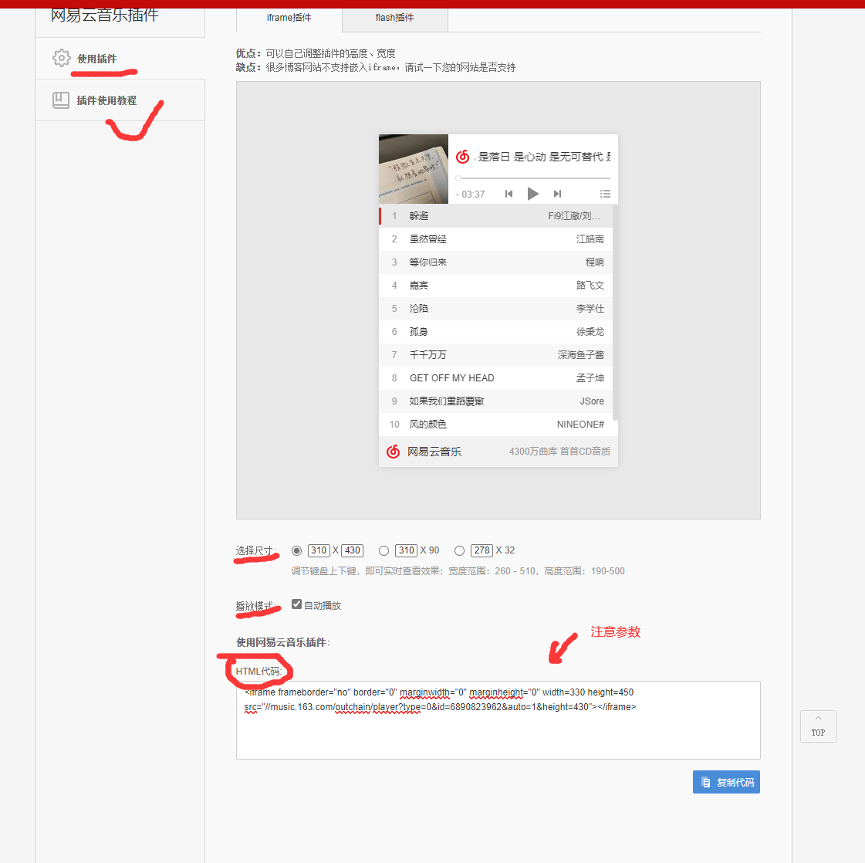Select the 310 X 430 size radio button
The width and height of the screenshot is (865, 863).
click(296, 550)
